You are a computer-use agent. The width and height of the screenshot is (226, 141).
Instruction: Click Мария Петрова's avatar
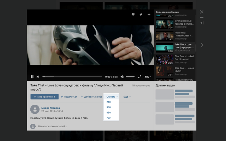pyautogui.click(x=35, y=109)
